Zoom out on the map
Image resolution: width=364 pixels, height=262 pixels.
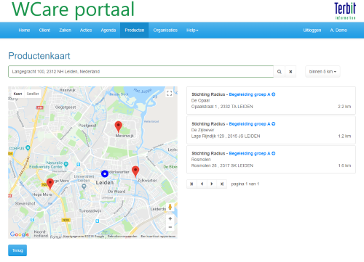[170, 227]
